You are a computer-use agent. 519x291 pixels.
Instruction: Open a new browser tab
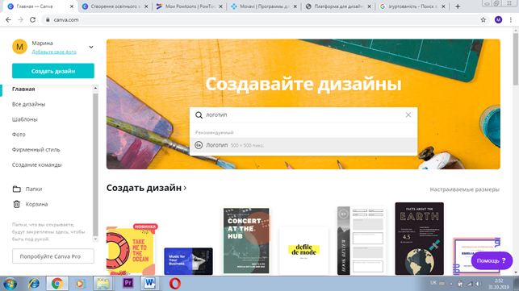pyautogui.click(x=458, y=6)
